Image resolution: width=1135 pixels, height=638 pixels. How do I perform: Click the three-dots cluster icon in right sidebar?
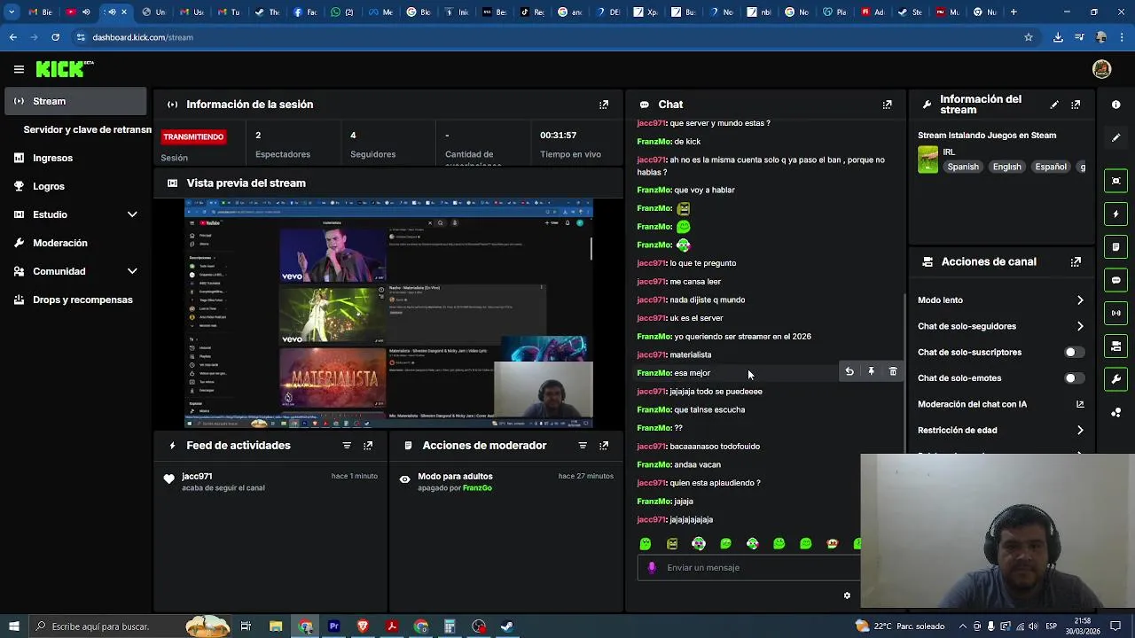[1116, 413]
